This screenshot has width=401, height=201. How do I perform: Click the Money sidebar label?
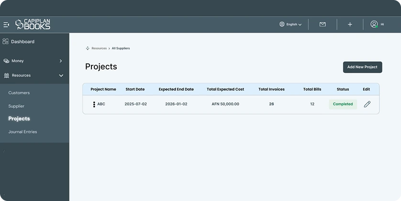(17, 61)
